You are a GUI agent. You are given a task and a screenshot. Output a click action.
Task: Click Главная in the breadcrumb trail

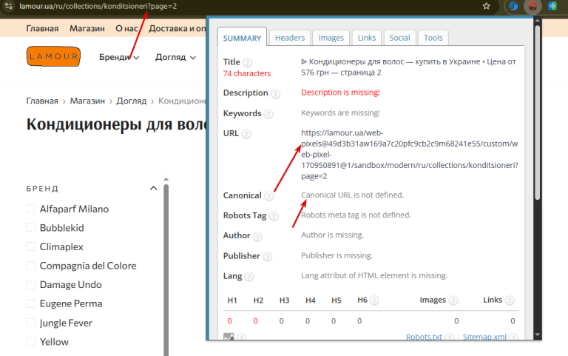click(x=42, y=101)
